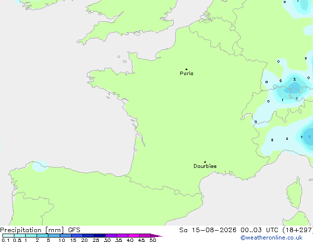The width and height of the screenshot is (313, 242).
Task: Click the '(18+297)' run offset text
Action: 298,230
